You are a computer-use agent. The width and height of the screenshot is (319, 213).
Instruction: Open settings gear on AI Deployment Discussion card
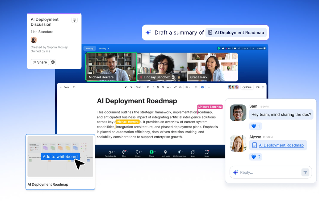click(x=74, y=20)
